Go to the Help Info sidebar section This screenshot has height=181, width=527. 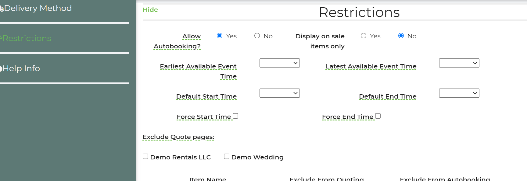21,68
